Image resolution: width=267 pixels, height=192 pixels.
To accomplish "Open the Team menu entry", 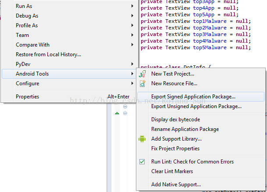I will click(x=69, y=35).
